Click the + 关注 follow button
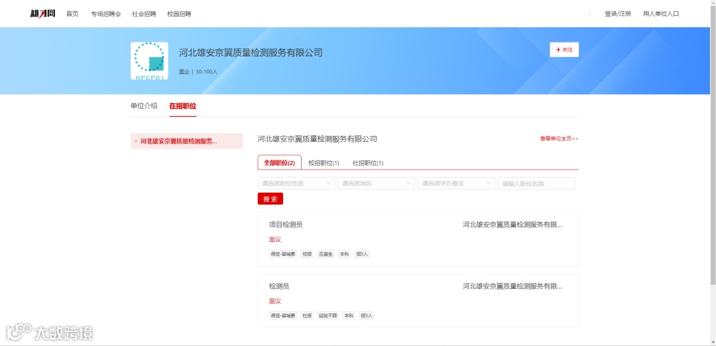Screen dimensions: 716x346 [x=564, y=50]
